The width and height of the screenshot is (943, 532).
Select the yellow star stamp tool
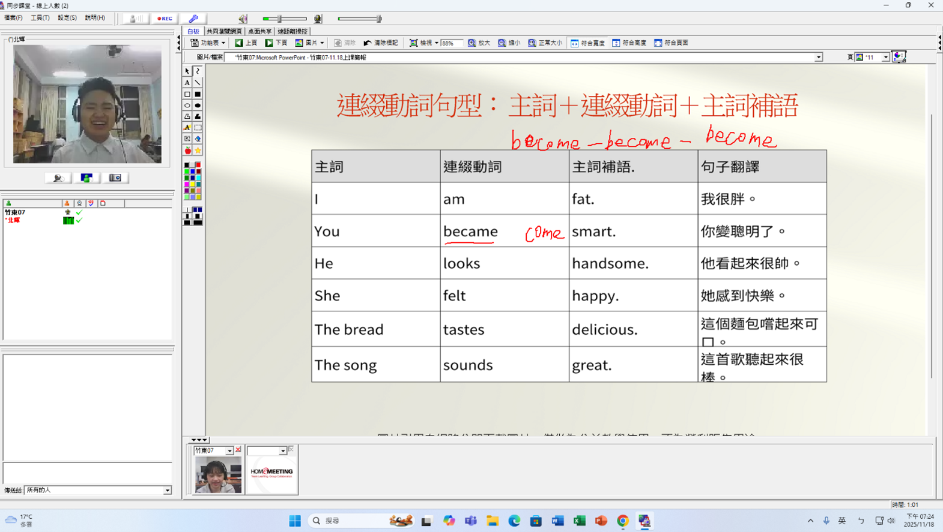click(x=198, y=151)
